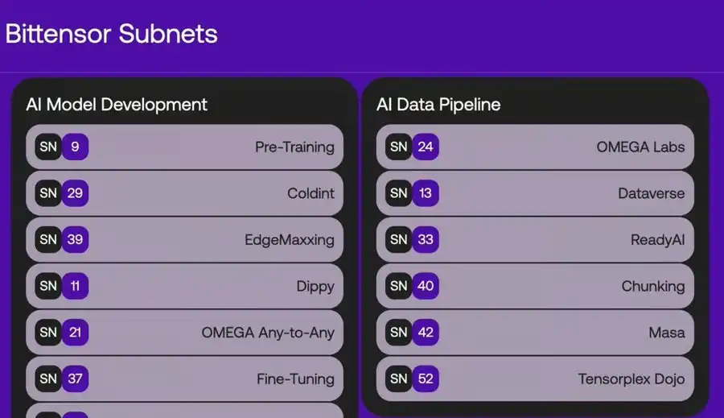Select the Masa subnet row

pyautogui.click(x=666, y=333)
